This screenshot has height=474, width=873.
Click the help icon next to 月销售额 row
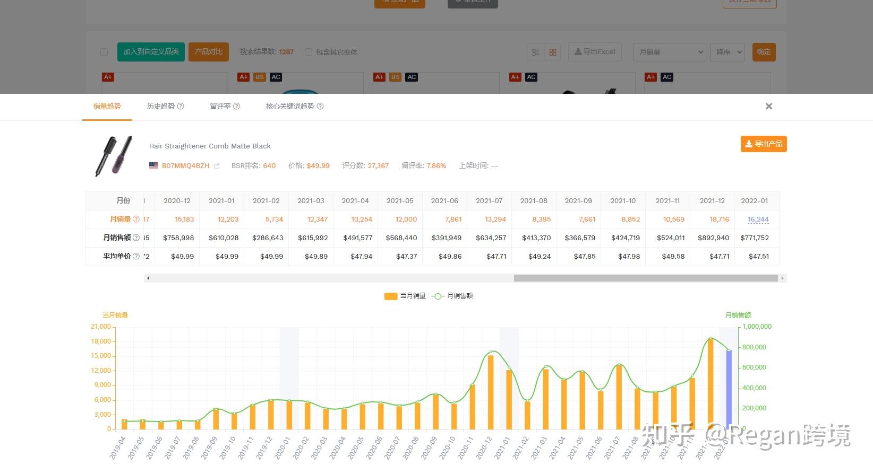click(x=136, y=238)
